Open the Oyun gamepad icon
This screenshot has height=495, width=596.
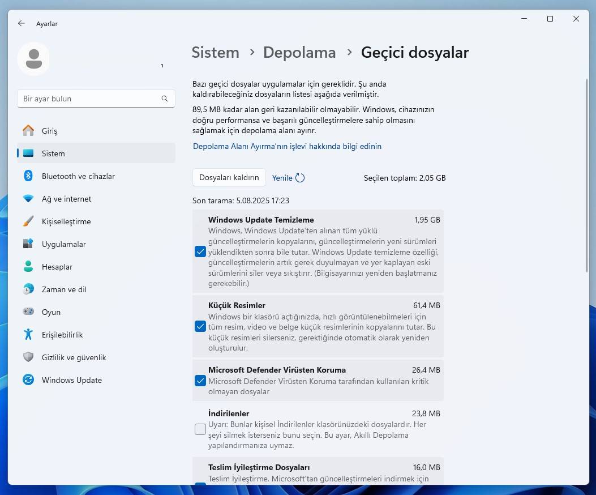click(x=28, y=312)
